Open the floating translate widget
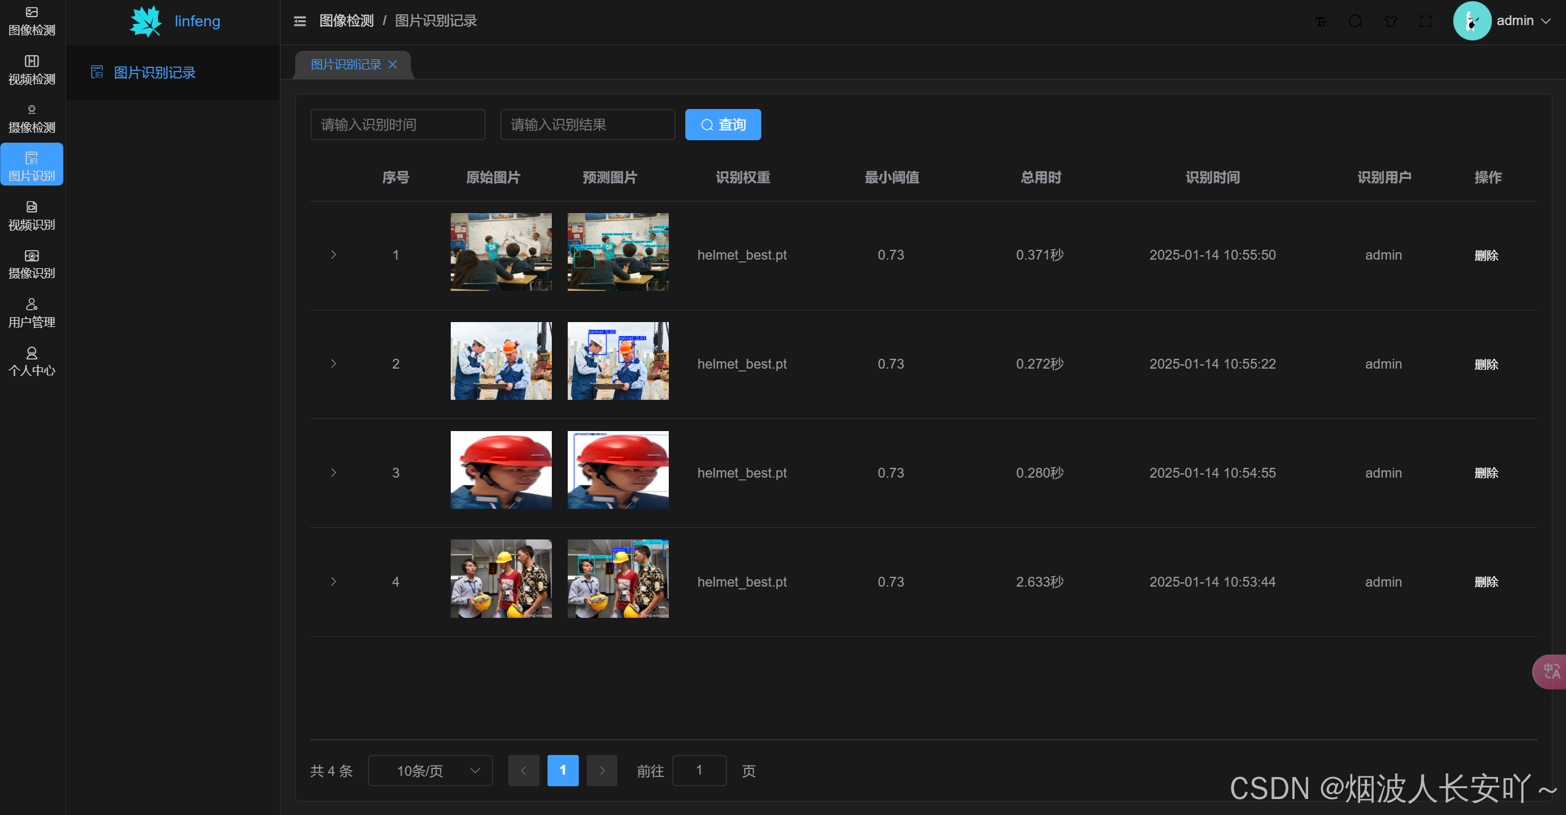Viewport: 1566px width, 815px height. coord(1550,672)
